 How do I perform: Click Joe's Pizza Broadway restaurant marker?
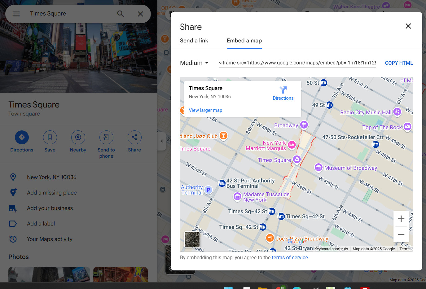click(270, 238)
